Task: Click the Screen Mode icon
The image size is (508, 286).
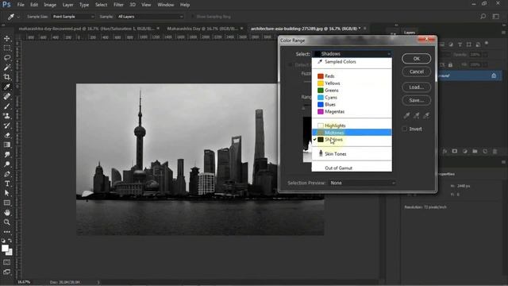Action: coord(7,272)
